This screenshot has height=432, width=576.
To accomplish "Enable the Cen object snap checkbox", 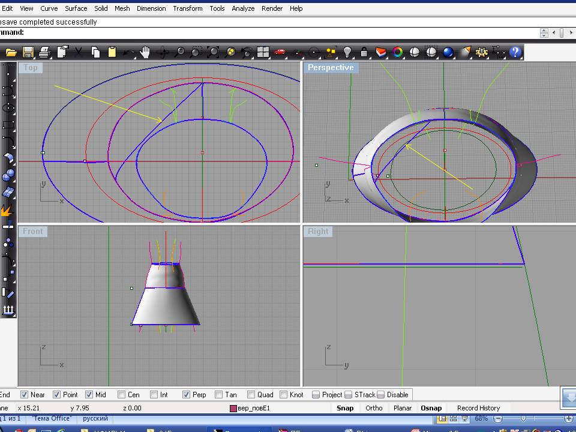I will [x=122, y=395].
